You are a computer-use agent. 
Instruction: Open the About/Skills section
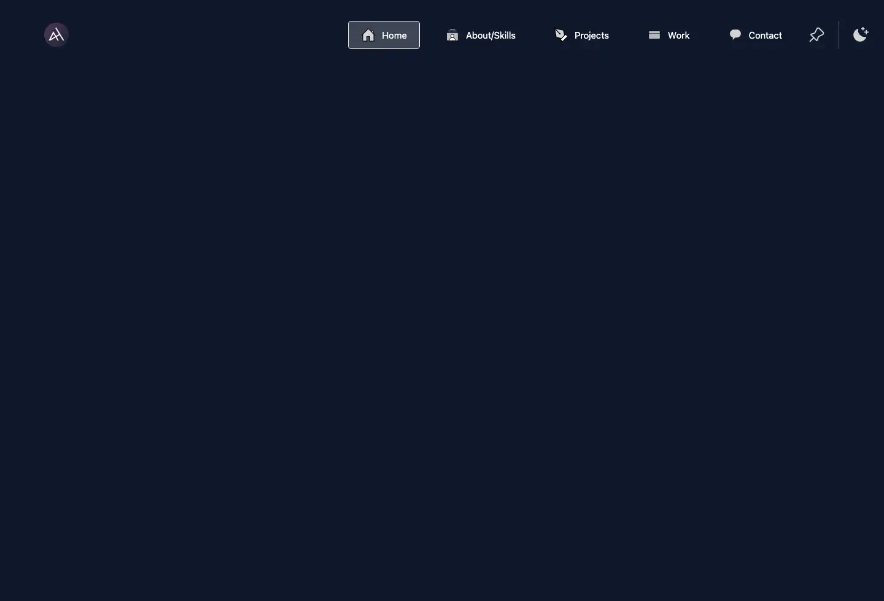[x=481, y=35]
